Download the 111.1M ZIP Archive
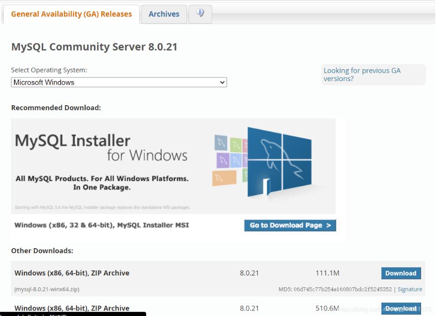The height and width of the screenshot is (316, 437). coord(401,273)
